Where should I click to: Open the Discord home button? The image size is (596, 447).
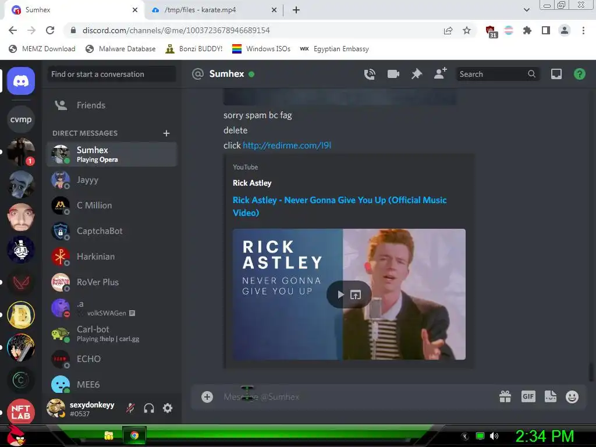click(21, 81)
